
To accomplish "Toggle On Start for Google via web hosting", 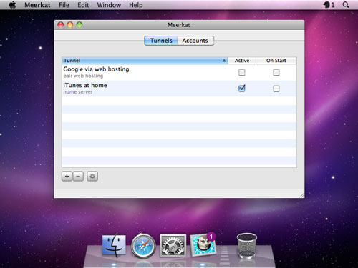I will point(276,72).
